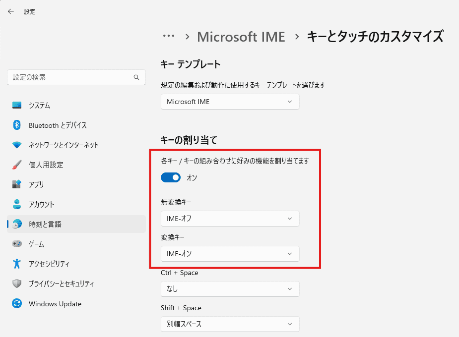
Task: Open the key template Microsoft IME dropdown
Action: [x=230, y=102]
